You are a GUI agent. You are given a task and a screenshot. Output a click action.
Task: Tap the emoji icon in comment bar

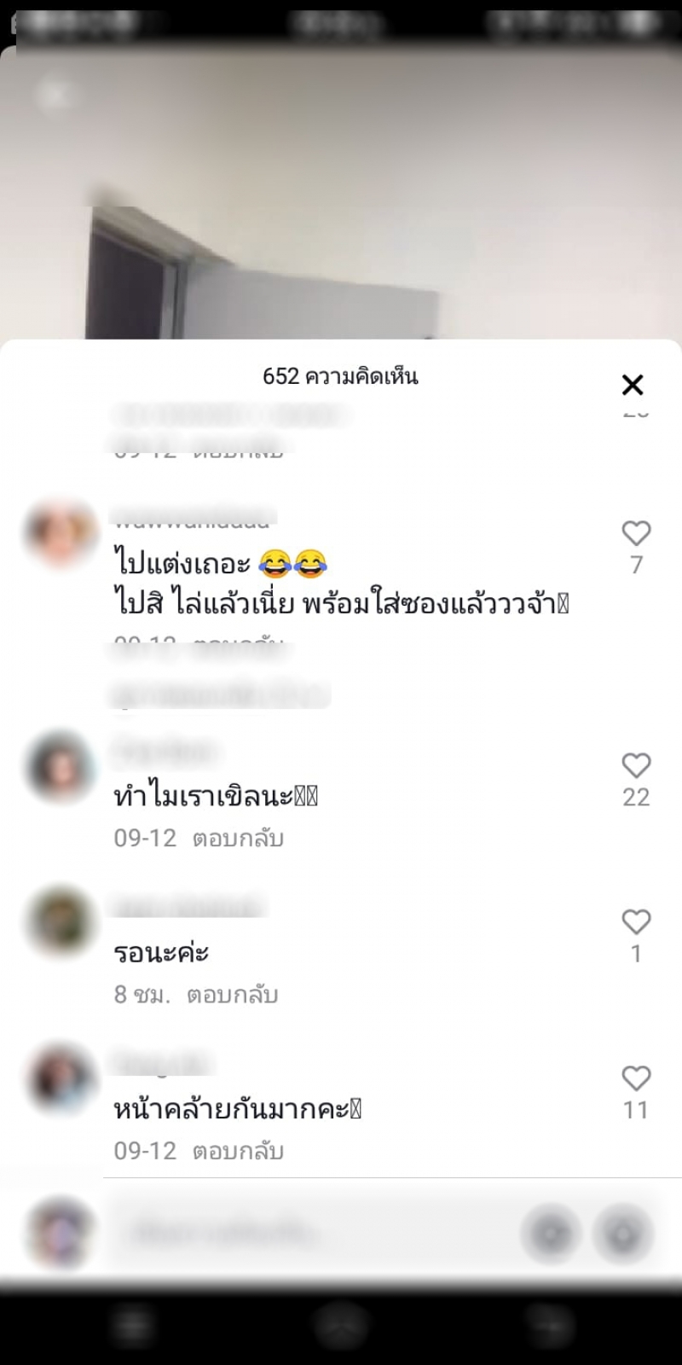click(623, 1234)
